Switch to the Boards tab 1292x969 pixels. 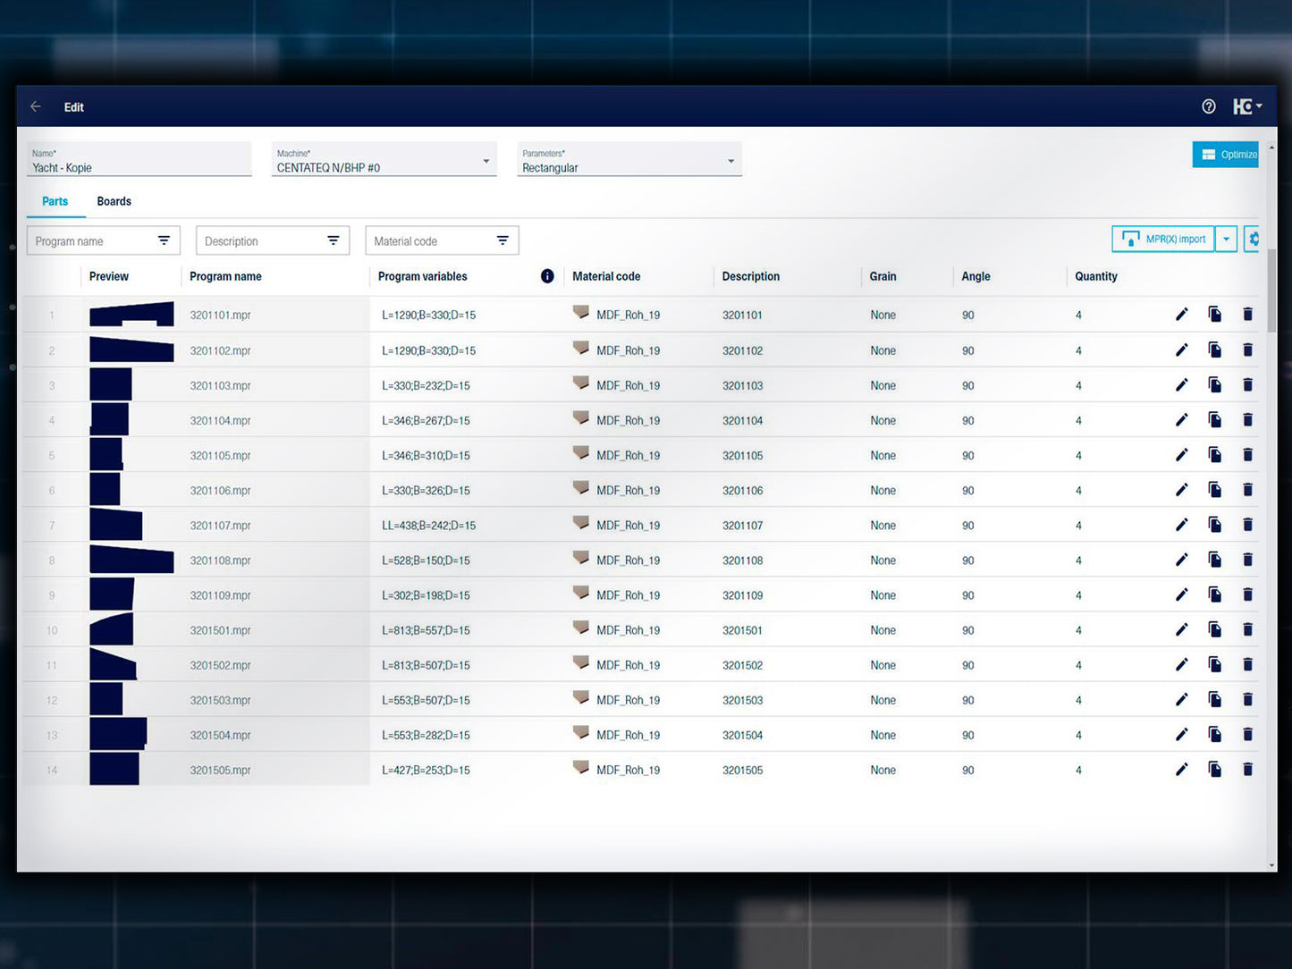pos(114,202)
